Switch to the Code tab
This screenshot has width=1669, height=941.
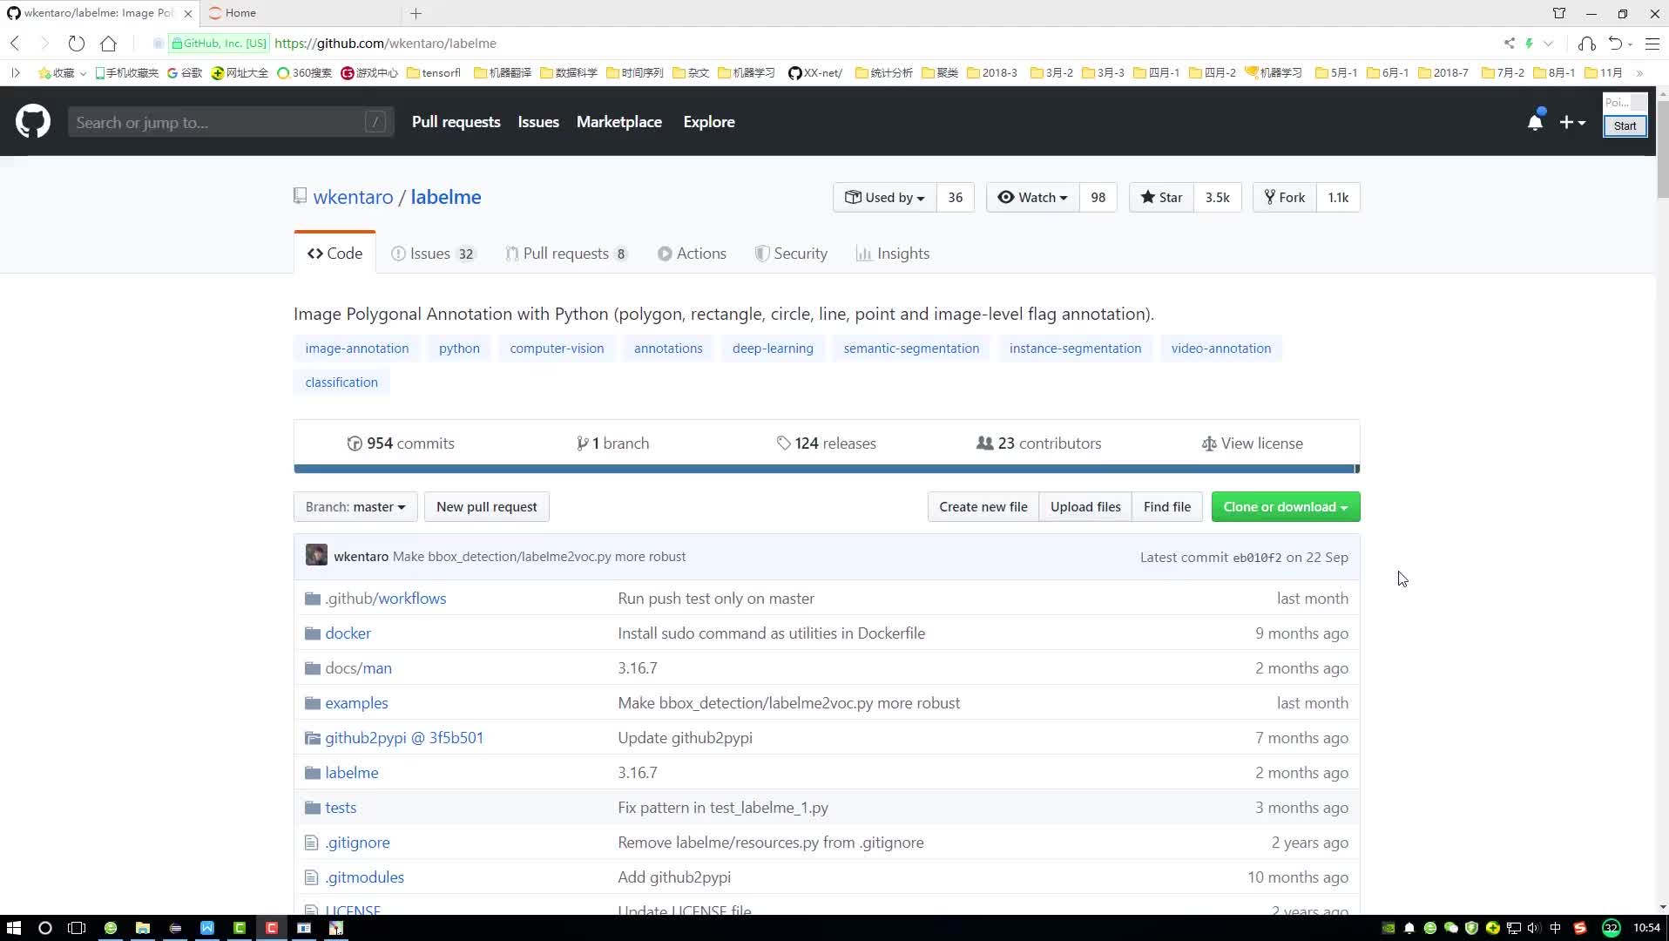click(334, 254)
